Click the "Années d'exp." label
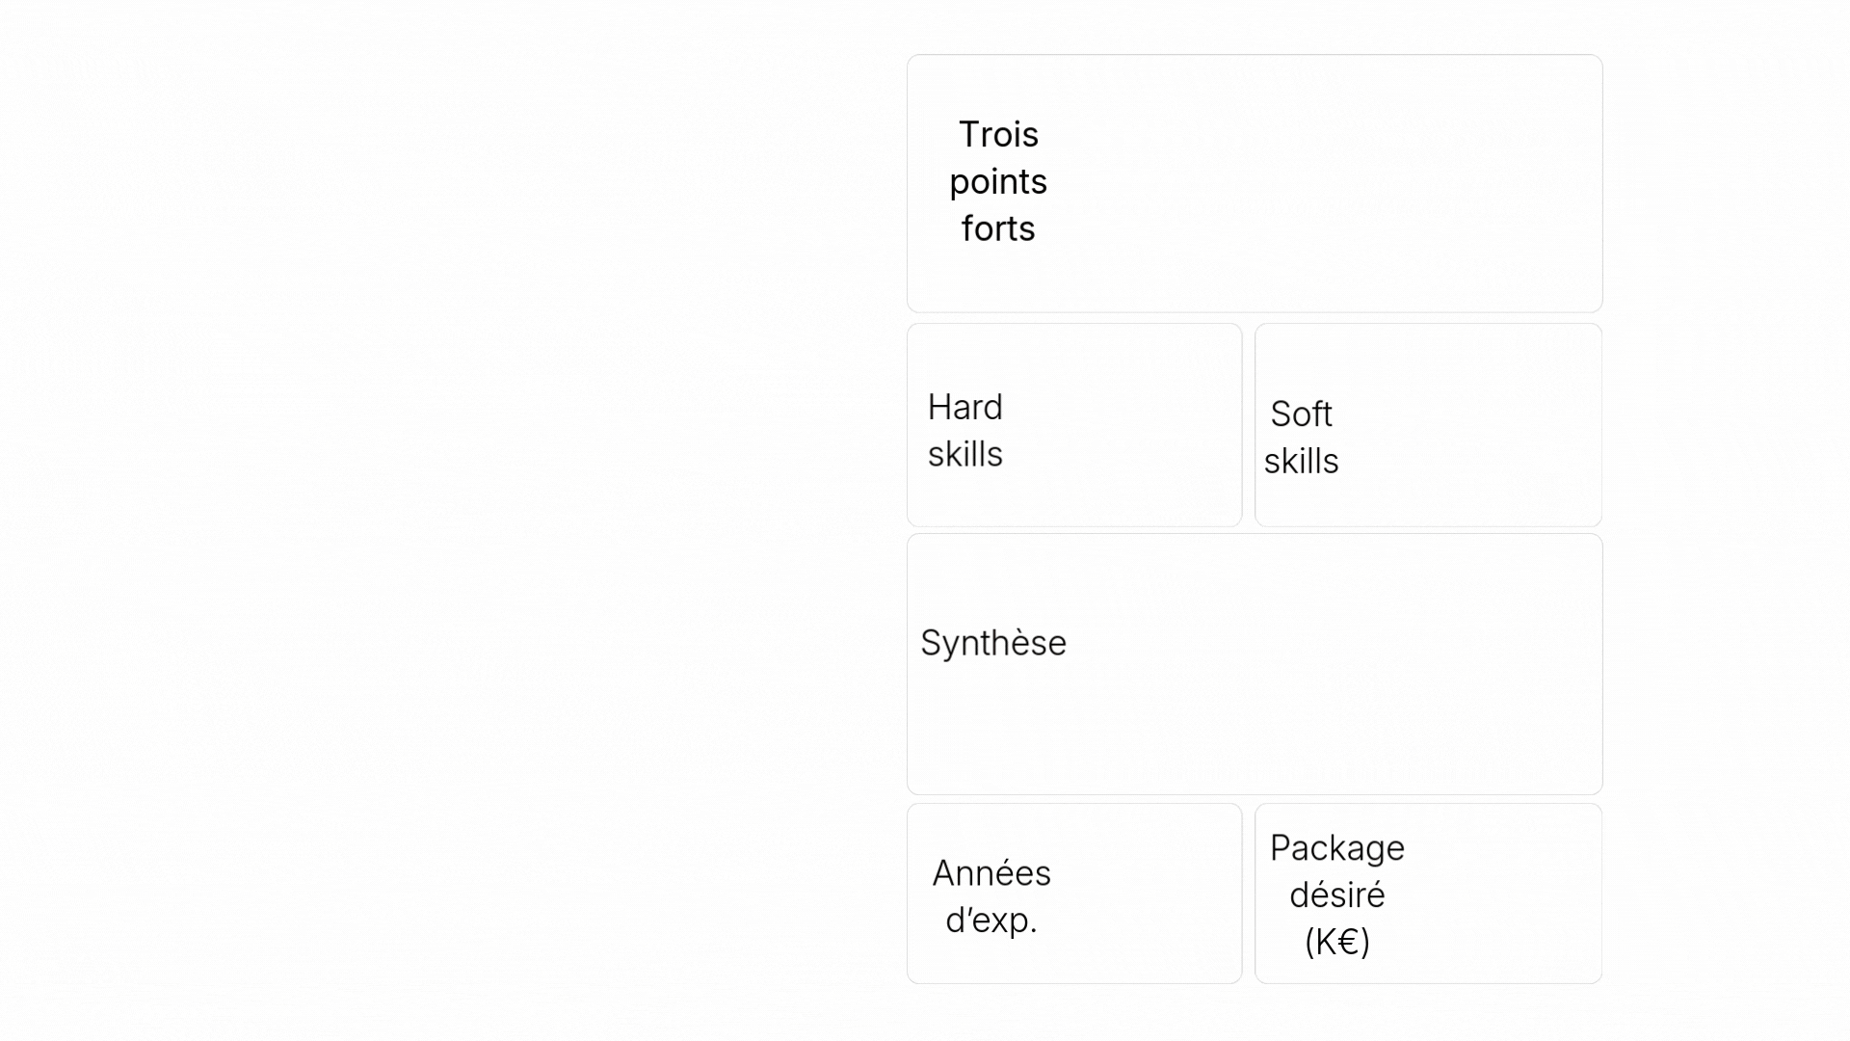Viewport: 1850px width, 1041px height. pyautogui.click(x=991, y=896)
